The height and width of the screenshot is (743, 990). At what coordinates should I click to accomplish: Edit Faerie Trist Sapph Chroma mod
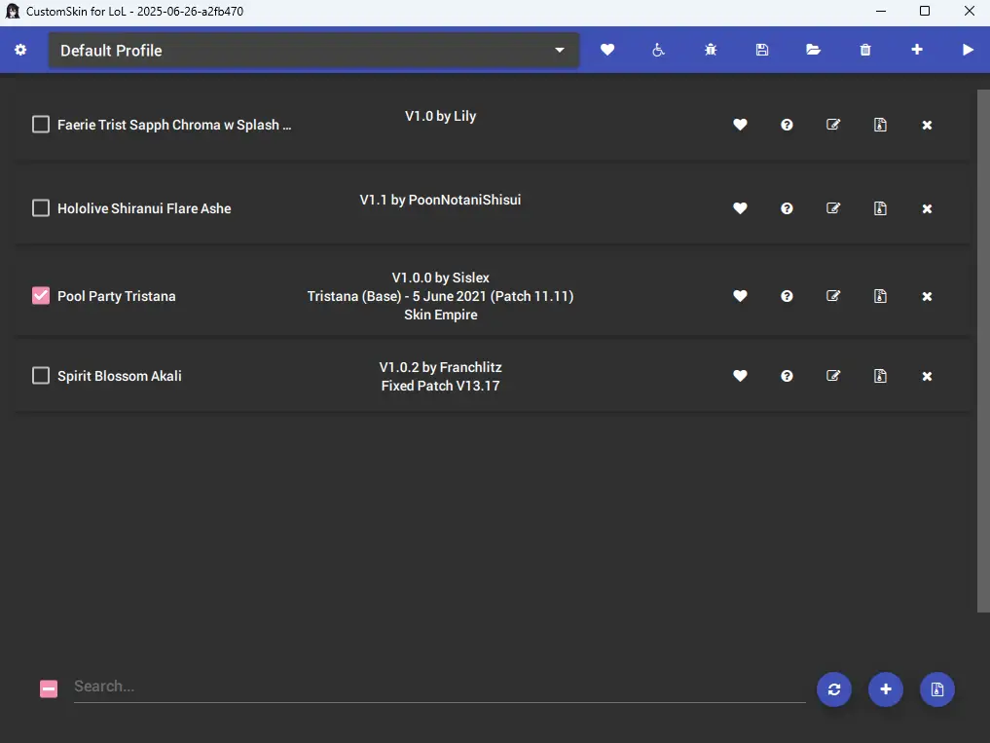pyautogui.click(x=833, y=125)
